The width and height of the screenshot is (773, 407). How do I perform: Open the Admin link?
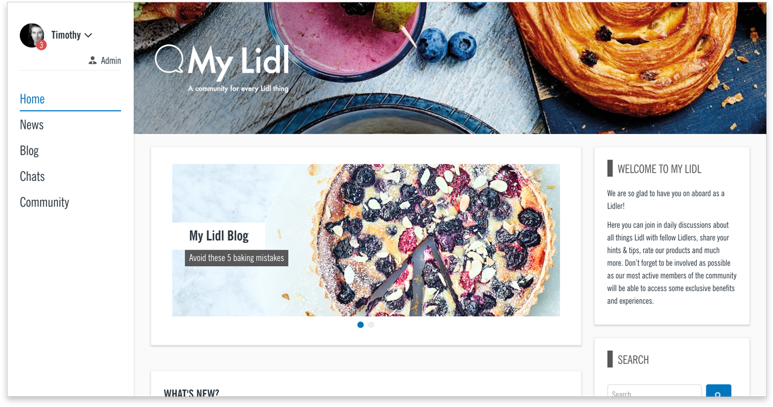[111, 60]
